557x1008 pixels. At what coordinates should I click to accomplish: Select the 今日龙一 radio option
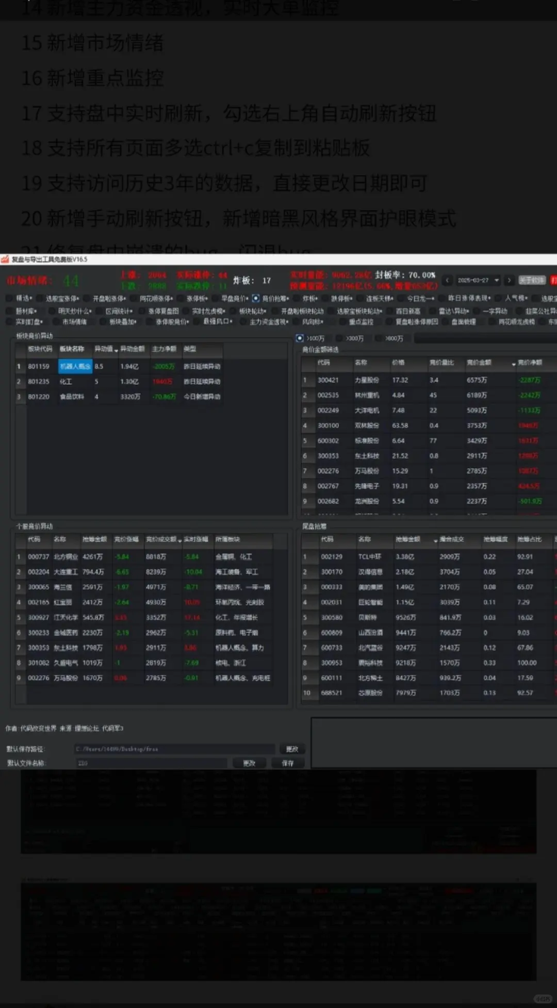(x=417, y=298)
